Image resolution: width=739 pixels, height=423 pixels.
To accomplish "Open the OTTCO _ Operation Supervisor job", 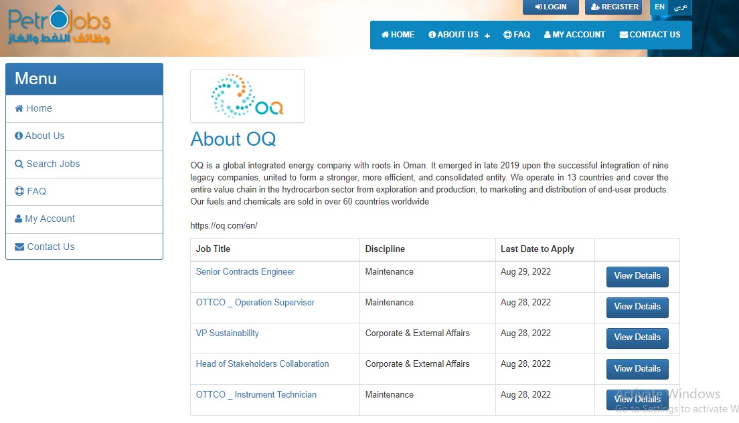I will coord(255,302).
